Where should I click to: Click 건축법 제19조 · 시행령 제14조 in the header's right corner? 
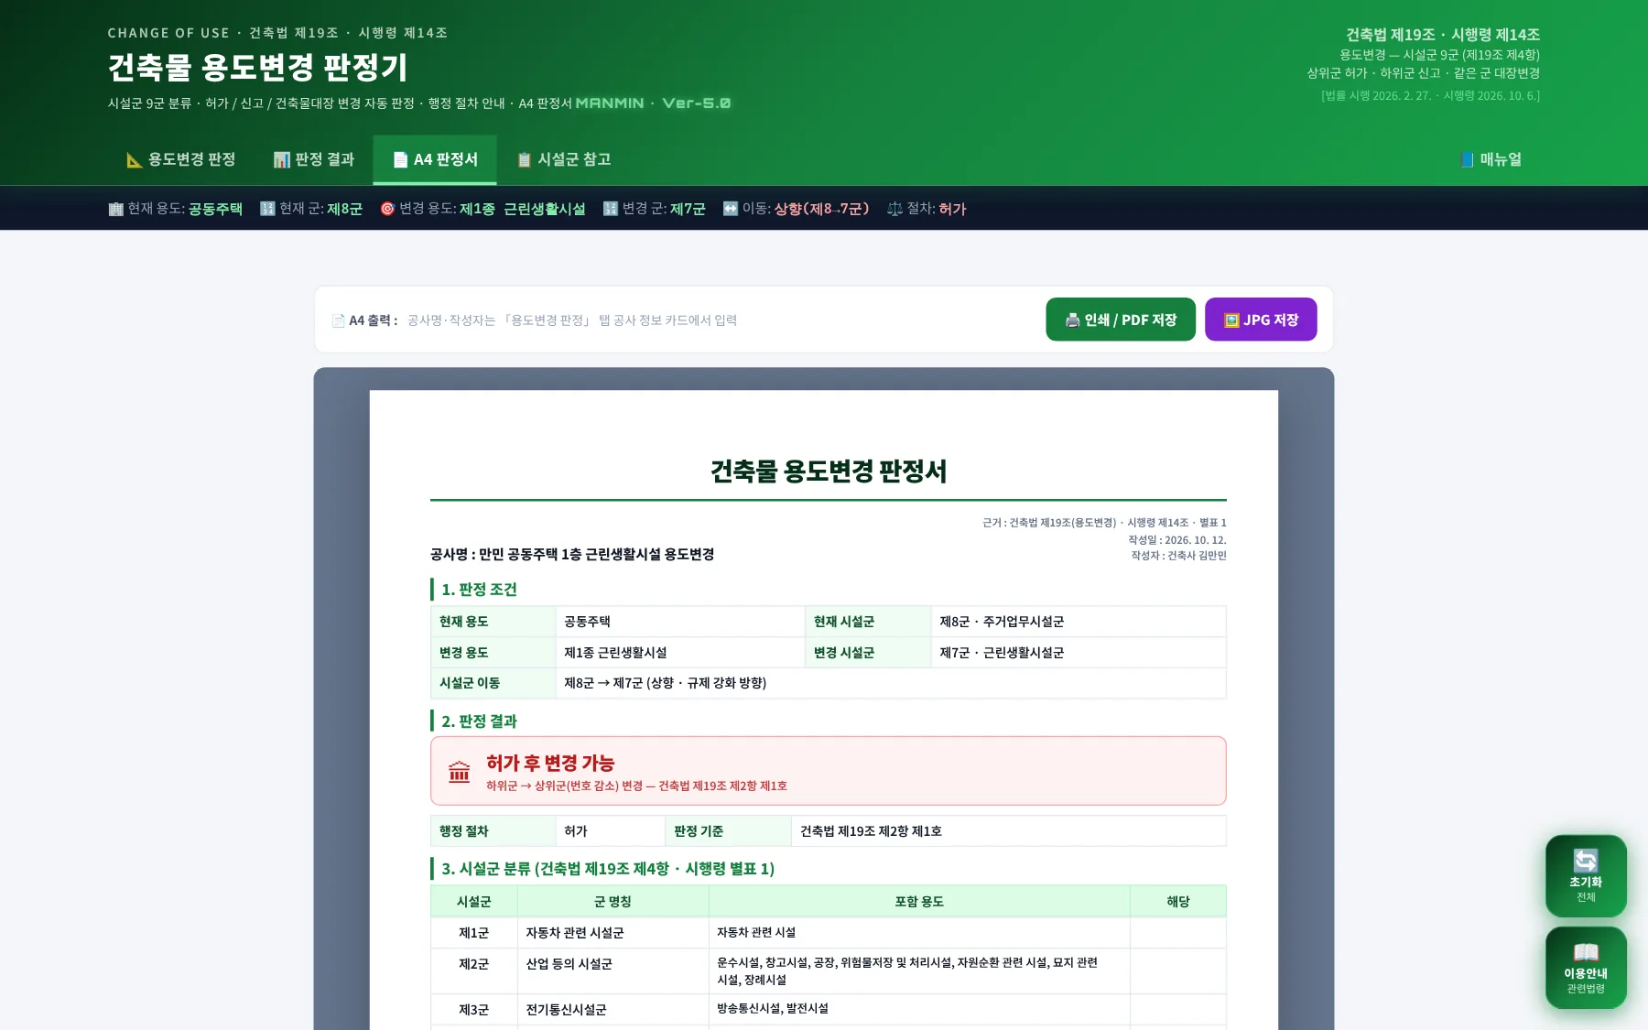coord(1443,35)
